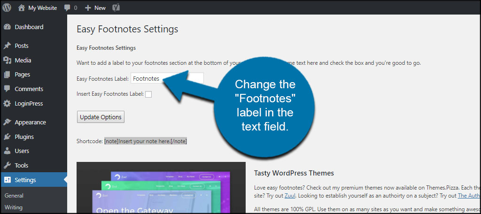Click the Comments speech bubble sidebar icon
The image size is (481, 214).
coord(7,89)
